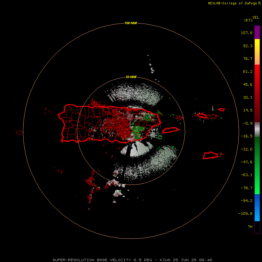Screen dimensions: 262x262
Task: Click the 107.8 velocity scale value
Action: coord(247,33)
